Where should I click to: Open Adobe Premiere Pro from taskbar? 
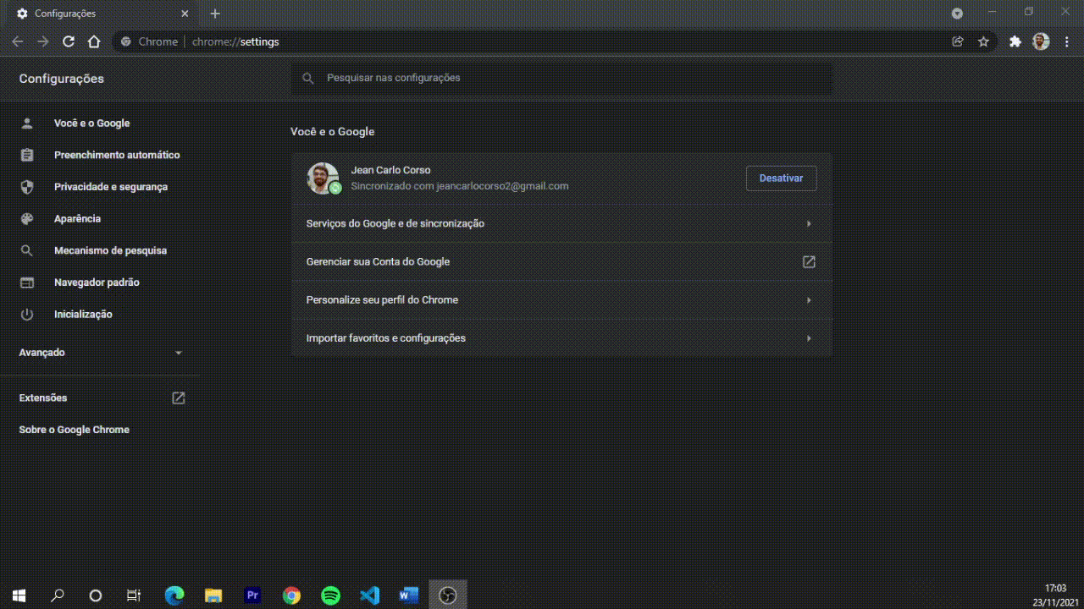252,595
